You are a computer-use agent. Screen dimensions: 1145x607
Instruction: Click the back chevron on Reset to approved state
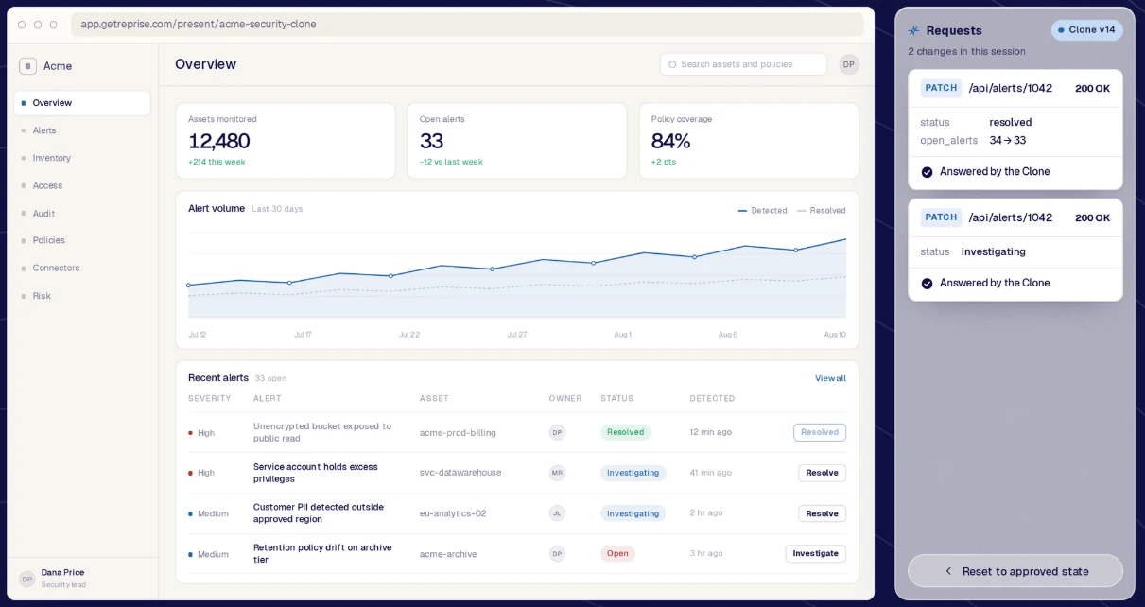point(948,571)
